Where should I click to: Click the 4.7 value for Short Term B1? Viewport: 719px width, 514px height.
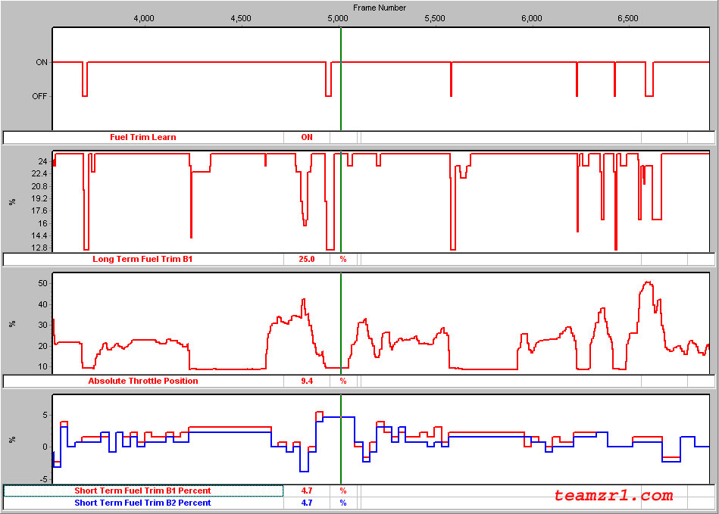tap(306, 491)
